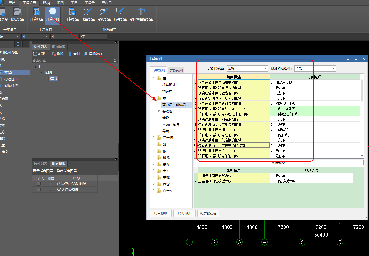Open the 建模 ribbon tab
This screenshot has width=369, height=256.
tap(46, 3)
